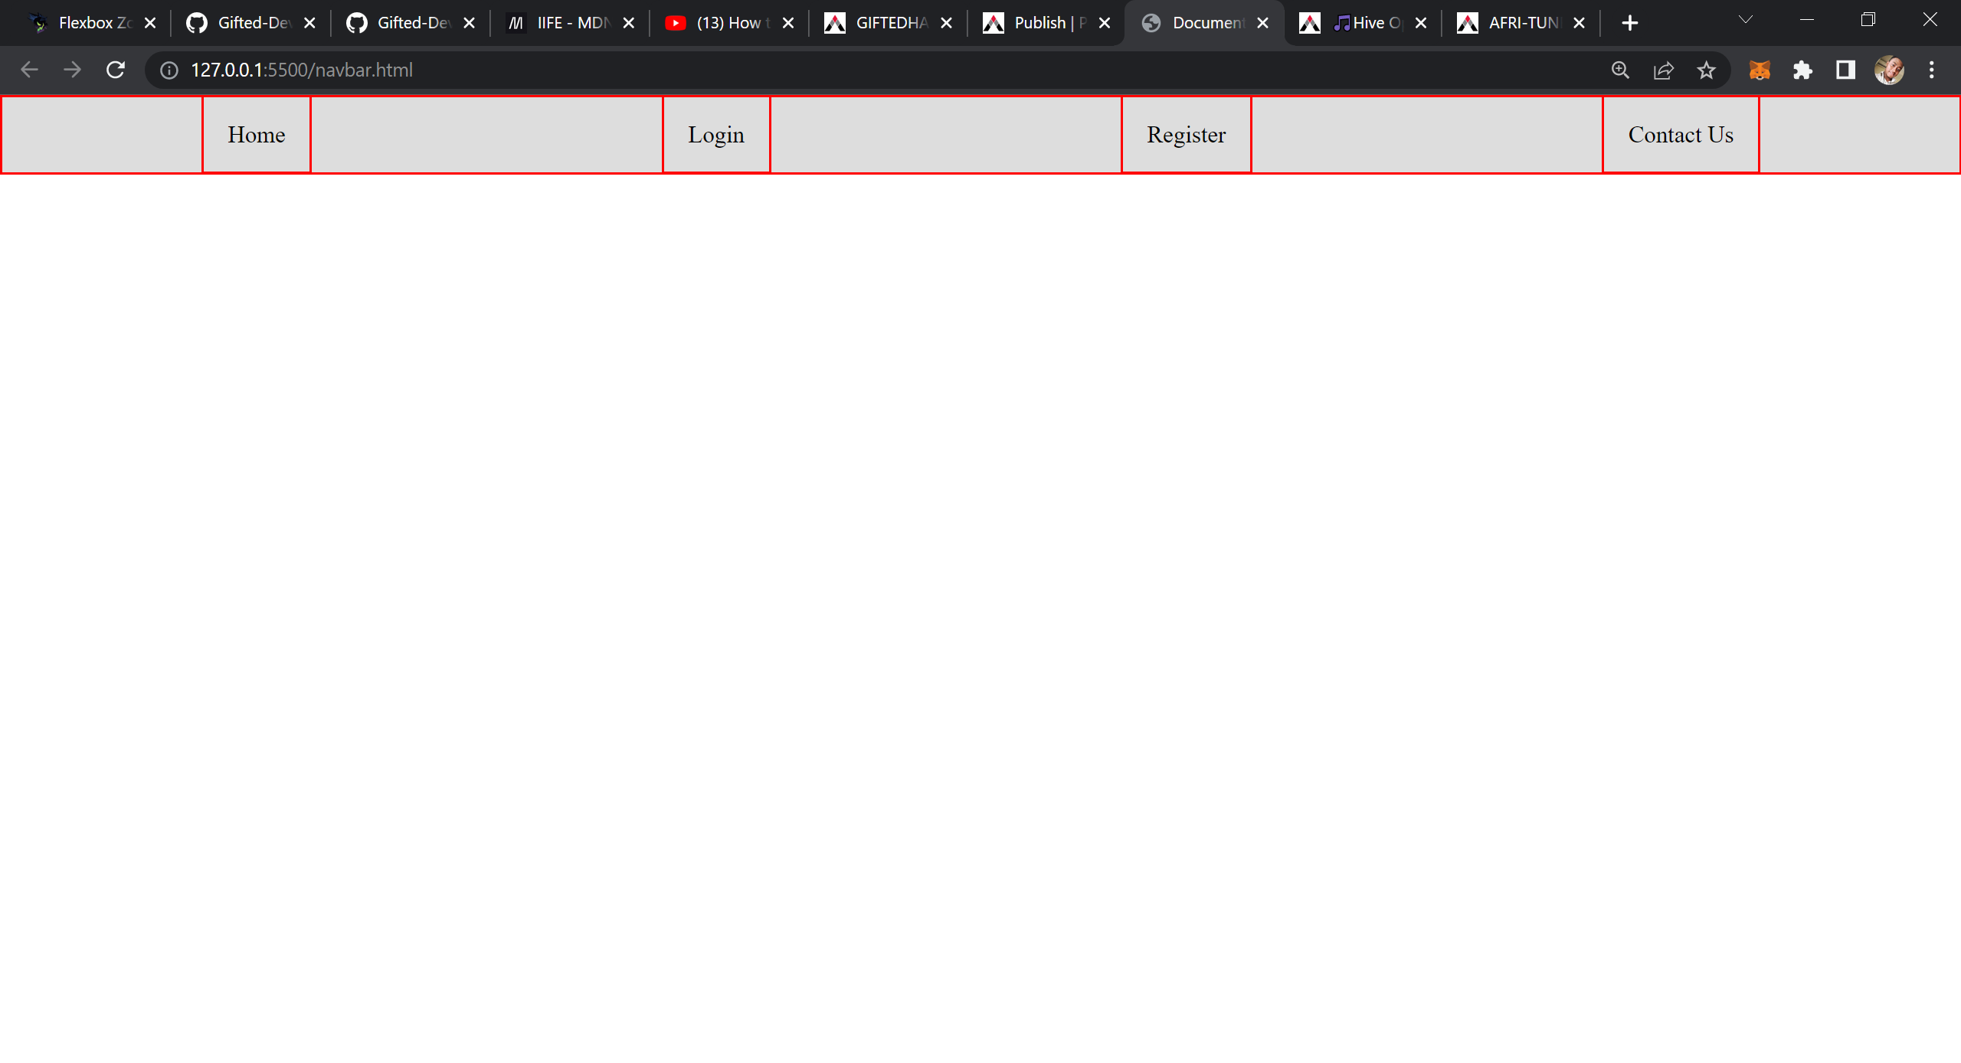This screenshot has height=1063, width=1961.
Task: Open the zoom magnifier in address bar
Action: click(1620, 70)
